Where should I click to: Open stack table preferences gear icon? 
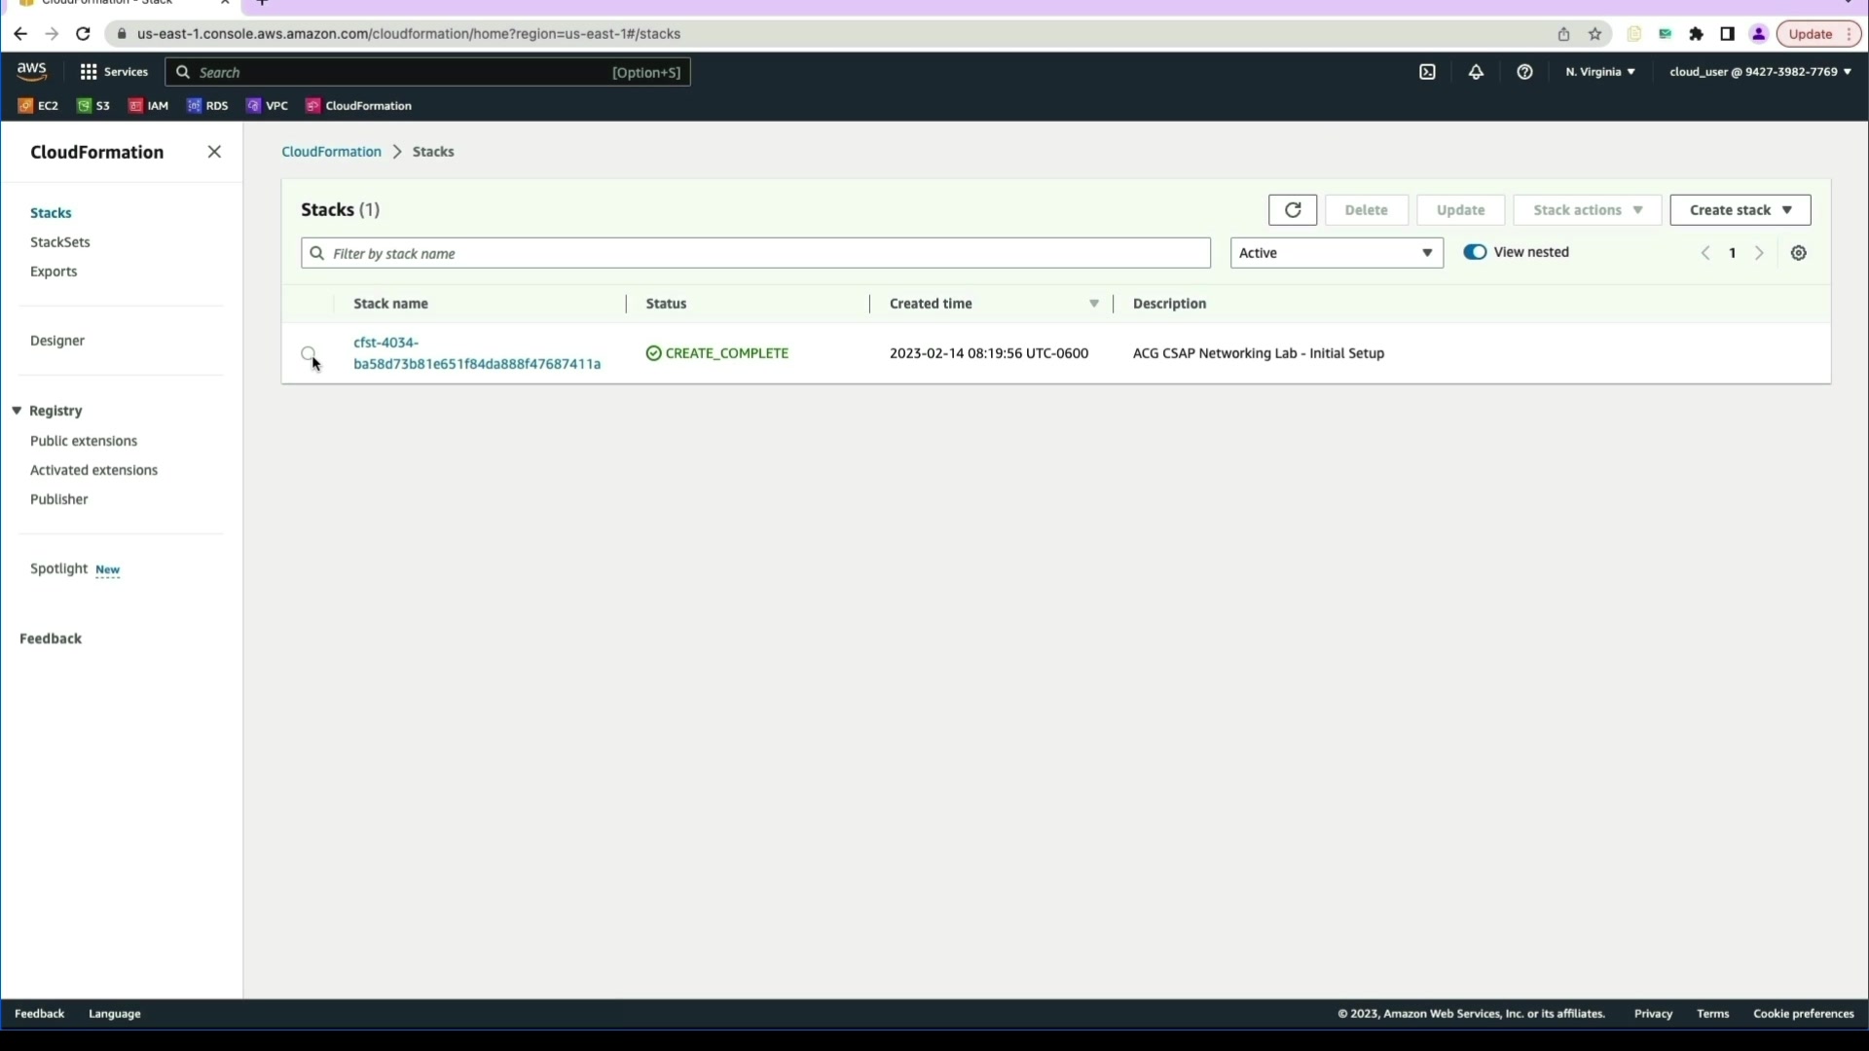(x=1798, y=253)
